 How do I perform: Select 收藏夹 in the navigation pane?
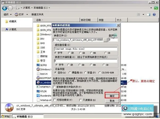(x=13, y=21)
